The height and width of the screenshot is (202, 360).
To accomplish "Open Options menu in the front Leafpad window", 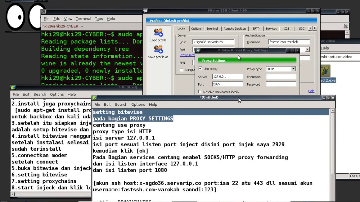I will [138, 104].
